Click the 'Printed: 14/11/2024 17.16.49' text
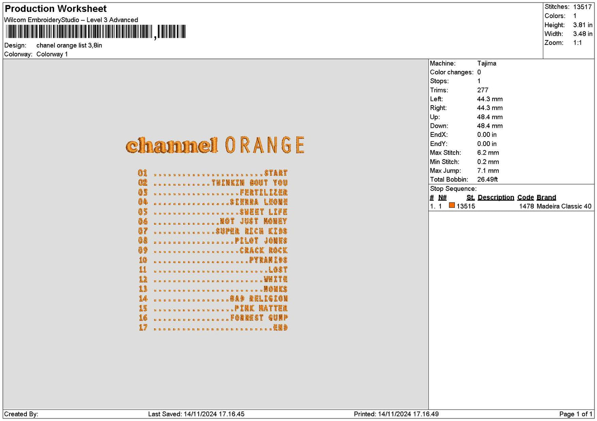The width and height of the screenshot is (597, 421). [x=396, y=414]
